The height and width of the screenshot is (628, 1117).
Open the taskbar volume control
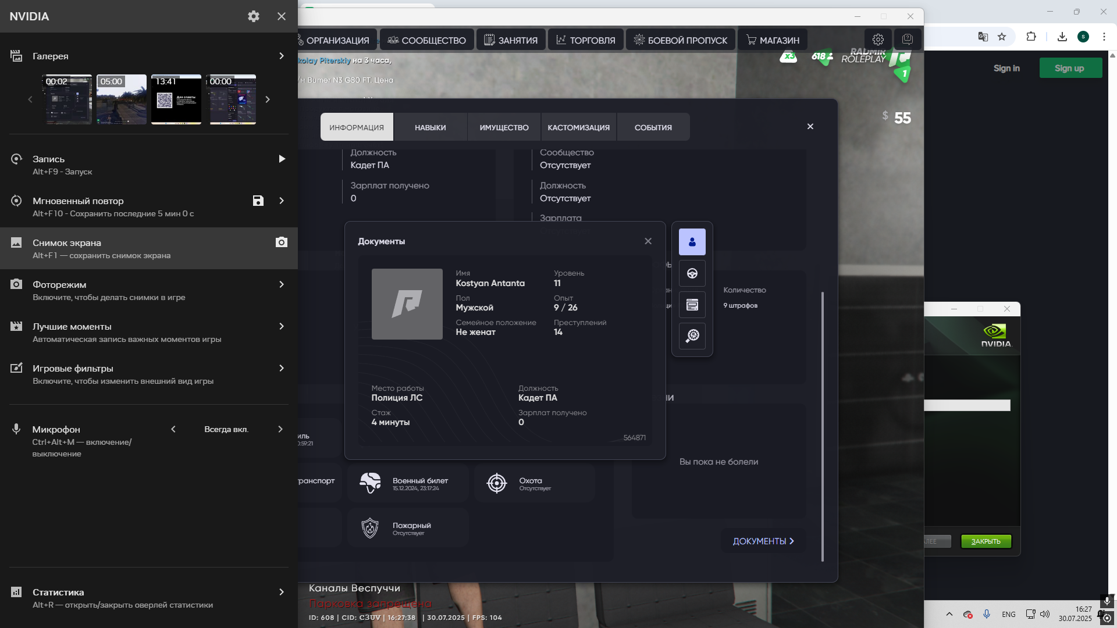coord(1045,614)
